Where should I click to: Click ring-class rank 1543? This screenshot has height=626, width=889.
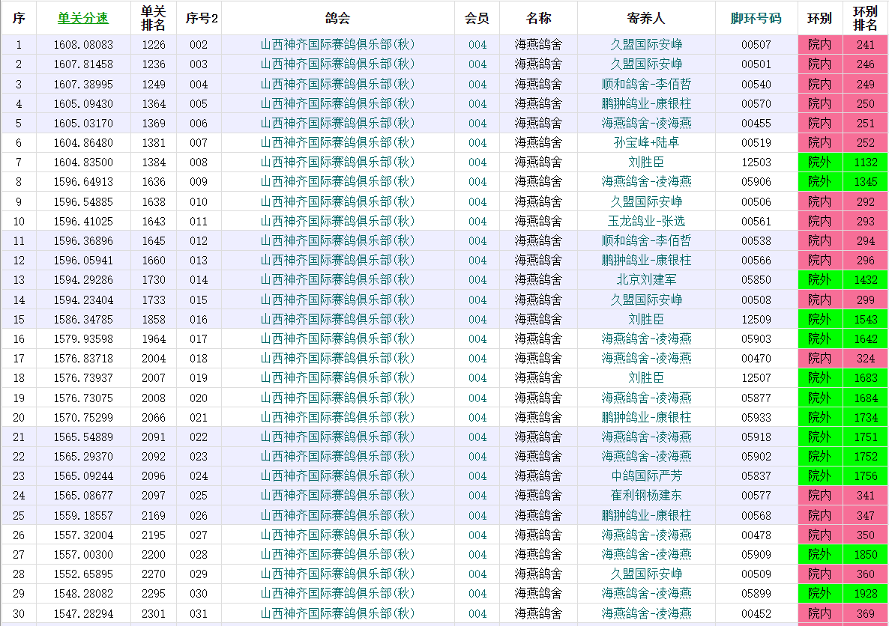click(865, 320)
